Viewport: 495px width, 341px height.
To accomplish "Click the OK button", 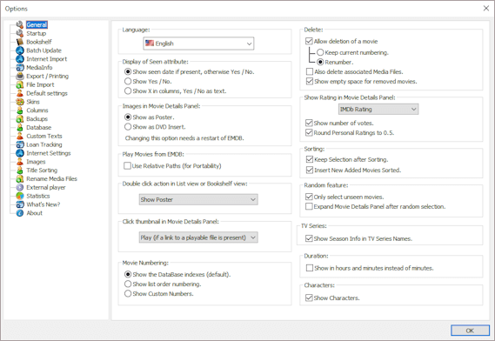I will click(x=470, y=331).
